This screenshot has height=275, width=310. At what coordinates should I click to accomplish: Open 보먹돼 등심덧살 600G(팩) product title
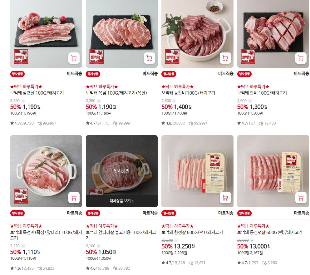pyautogui.click(x=270, y=232)
